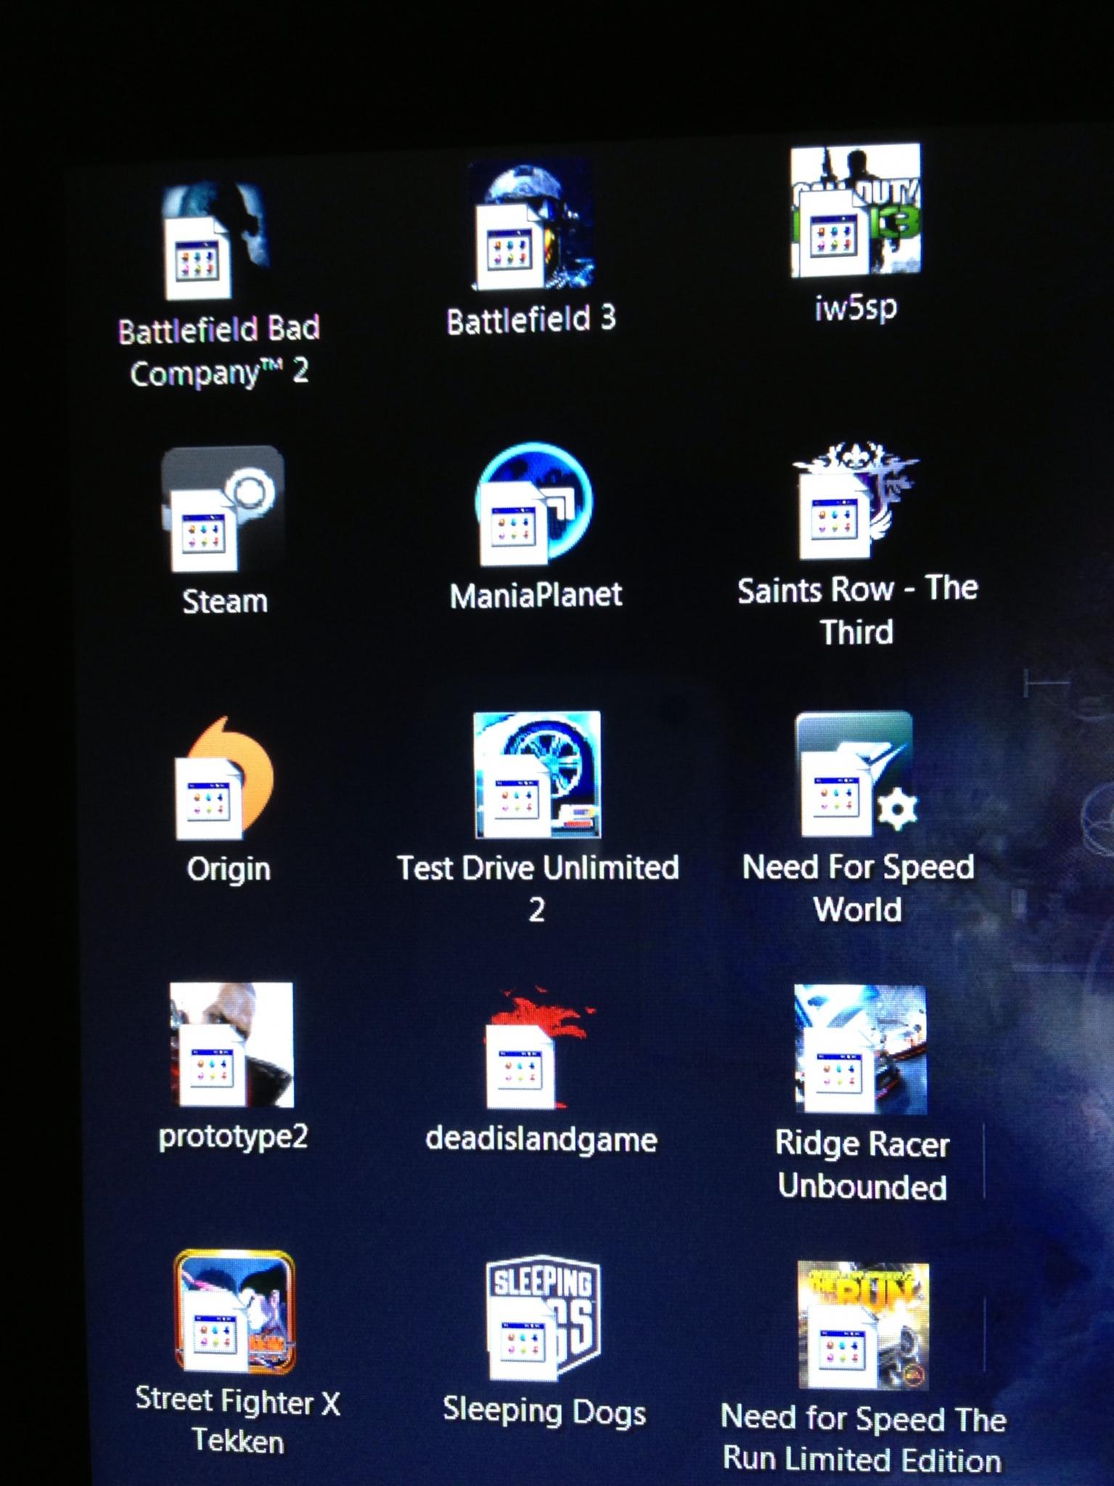Click the "Battlefield 3" label text
The width and height of the screenshot is (1114, 1486).
[x=531, y=320]
